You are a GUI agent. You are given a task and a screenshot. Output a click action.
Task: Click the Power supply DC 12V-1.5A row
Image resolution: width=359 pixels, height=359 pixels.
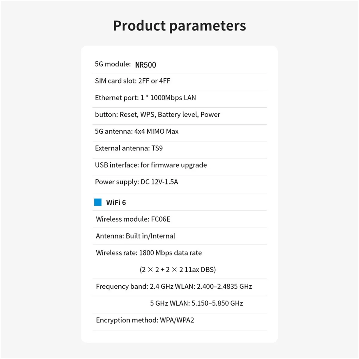136,182
